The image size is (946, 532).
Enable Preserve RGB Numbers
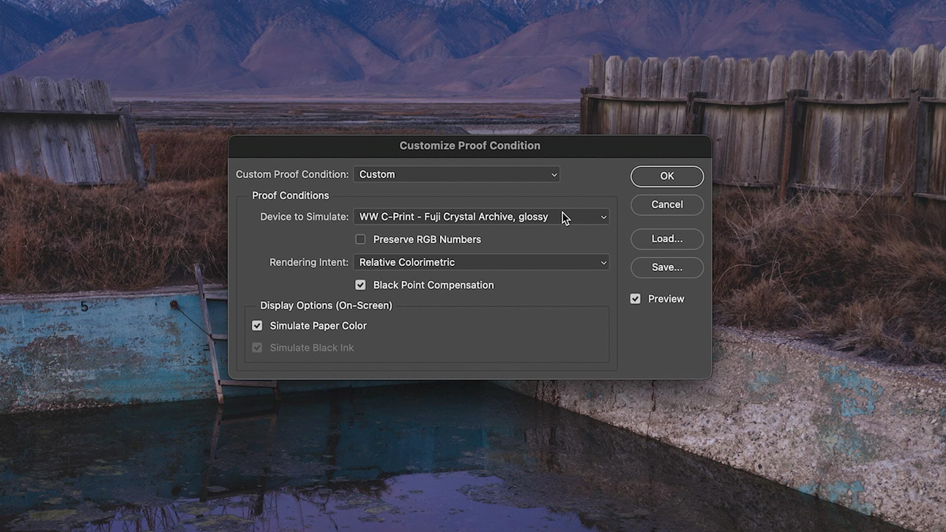360,239
